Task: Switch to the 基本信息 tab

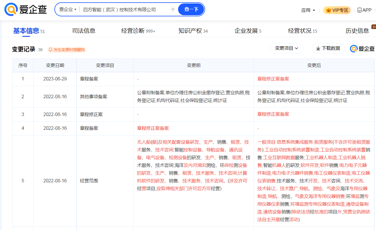Action: click(x=29, y=31)
